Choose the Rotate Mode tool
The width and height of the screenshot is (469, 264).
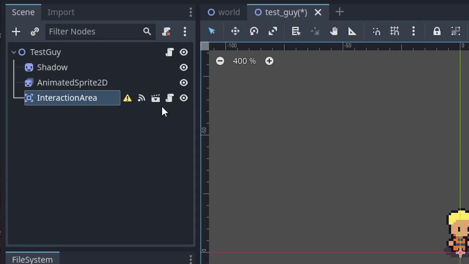(x=254, y=31)
